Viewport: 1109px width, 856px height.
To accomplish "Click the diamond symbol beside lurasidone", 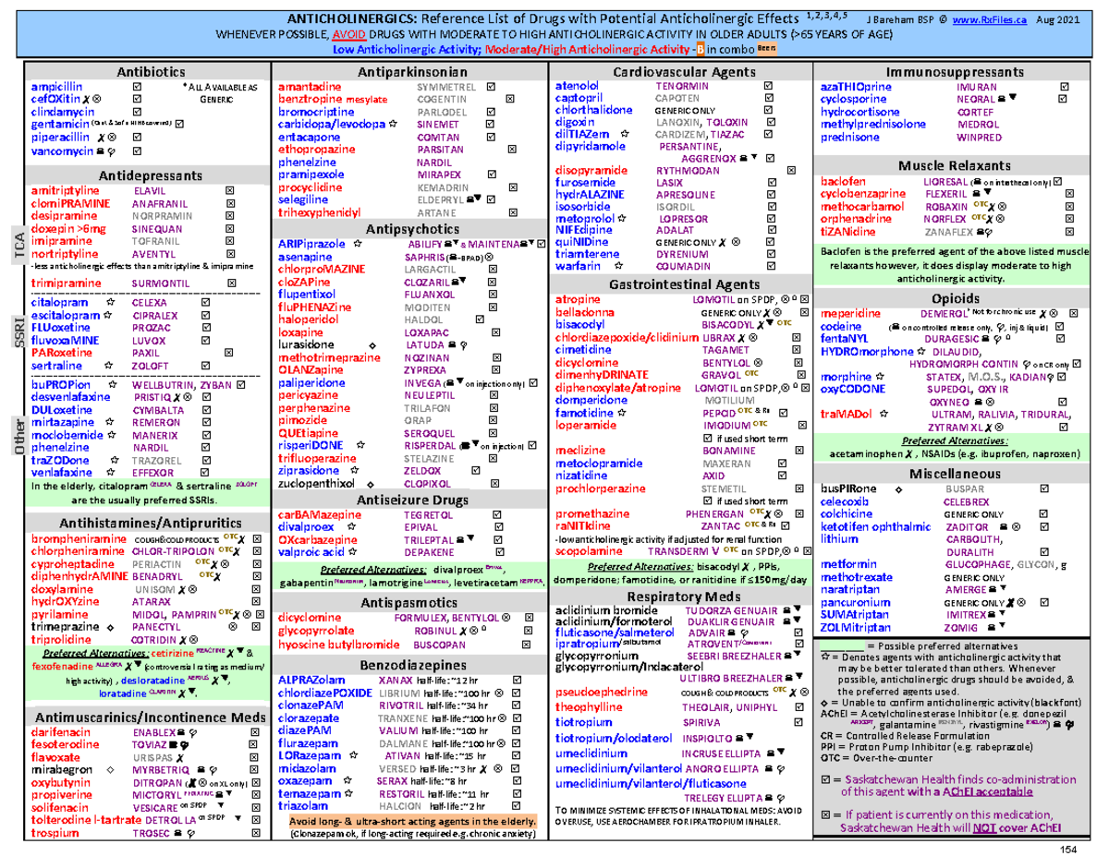I will (373, 344).
